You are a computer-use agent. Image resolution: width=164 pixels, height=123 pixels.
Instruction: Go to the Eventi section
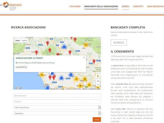(125, 6)
